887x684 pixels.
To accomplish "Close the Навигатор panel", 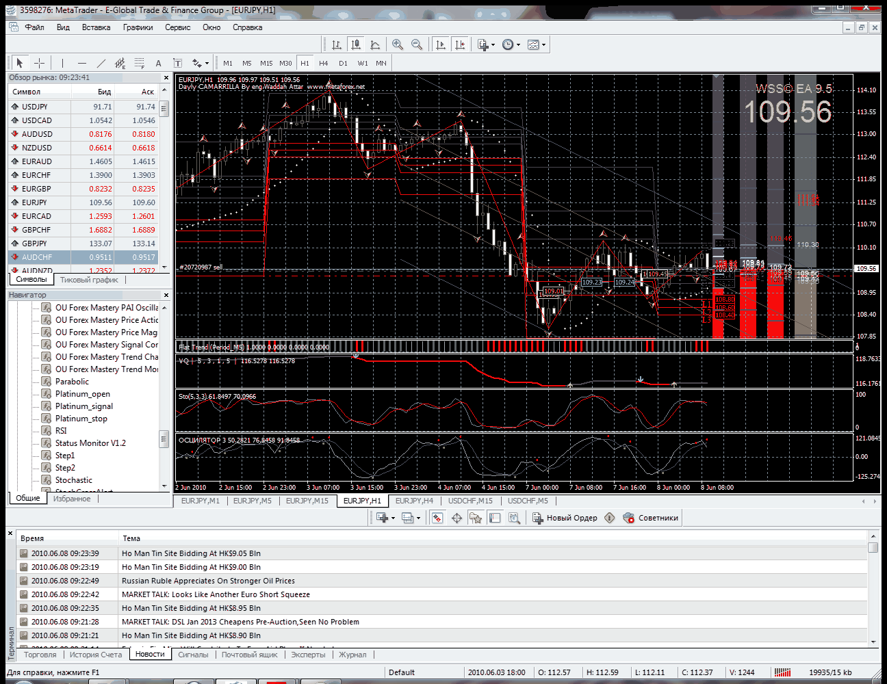I will (165, 295).
